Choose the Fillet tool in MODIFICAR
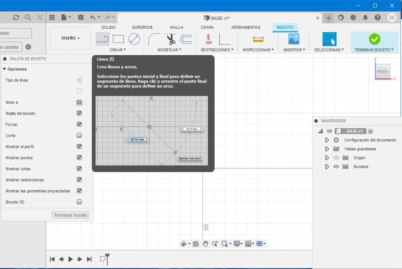The width and height of the screenshot is (402, 269). click(154, 39)
